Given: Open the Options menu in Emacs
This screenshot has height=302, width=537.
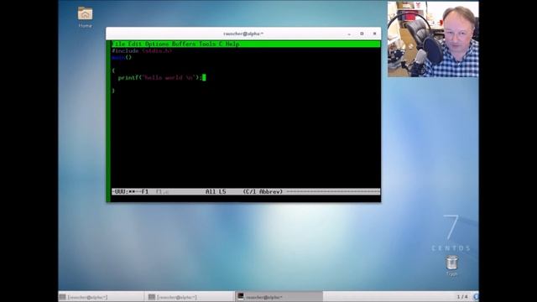Looking at the screenshot, I should [157, 44].
